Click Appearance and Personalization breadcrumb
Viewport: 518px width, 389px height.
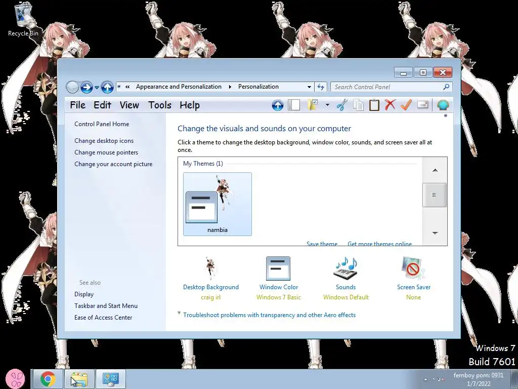pyautogui.click(x=179, y=87)
